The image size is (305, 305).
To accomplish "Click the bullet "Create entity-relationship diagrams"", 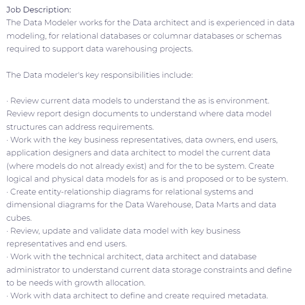I will click(x=76, y=192).
